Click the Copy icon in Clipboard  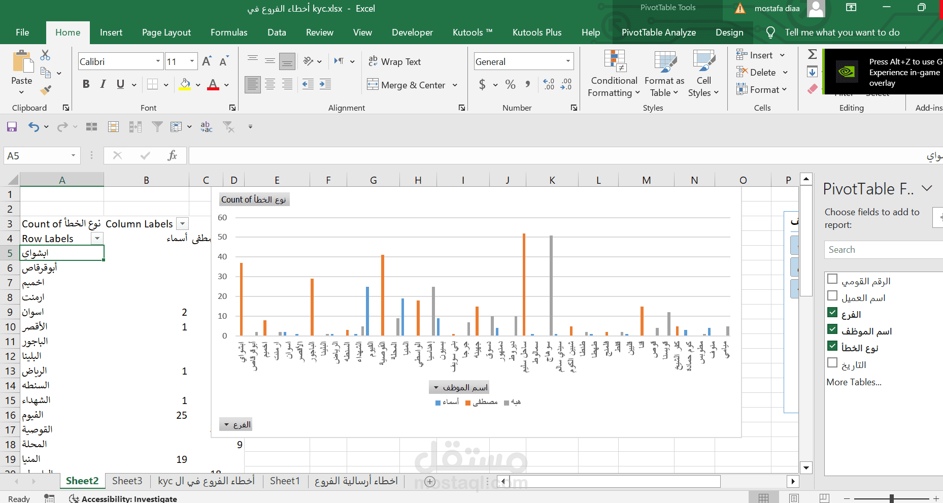[x=46, y=73]
